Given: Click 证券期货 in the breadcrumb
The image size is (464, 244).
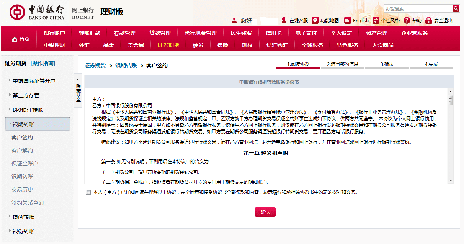Looking at the screenshot, I should click(x=95, y=66).
